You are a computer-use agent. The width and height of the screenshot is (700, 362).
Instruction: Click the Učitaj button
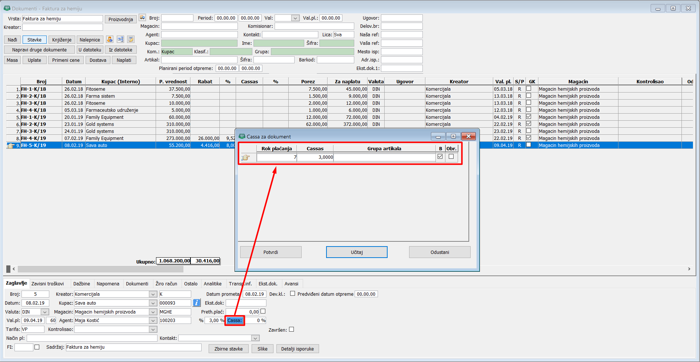[x=356, y=252]
